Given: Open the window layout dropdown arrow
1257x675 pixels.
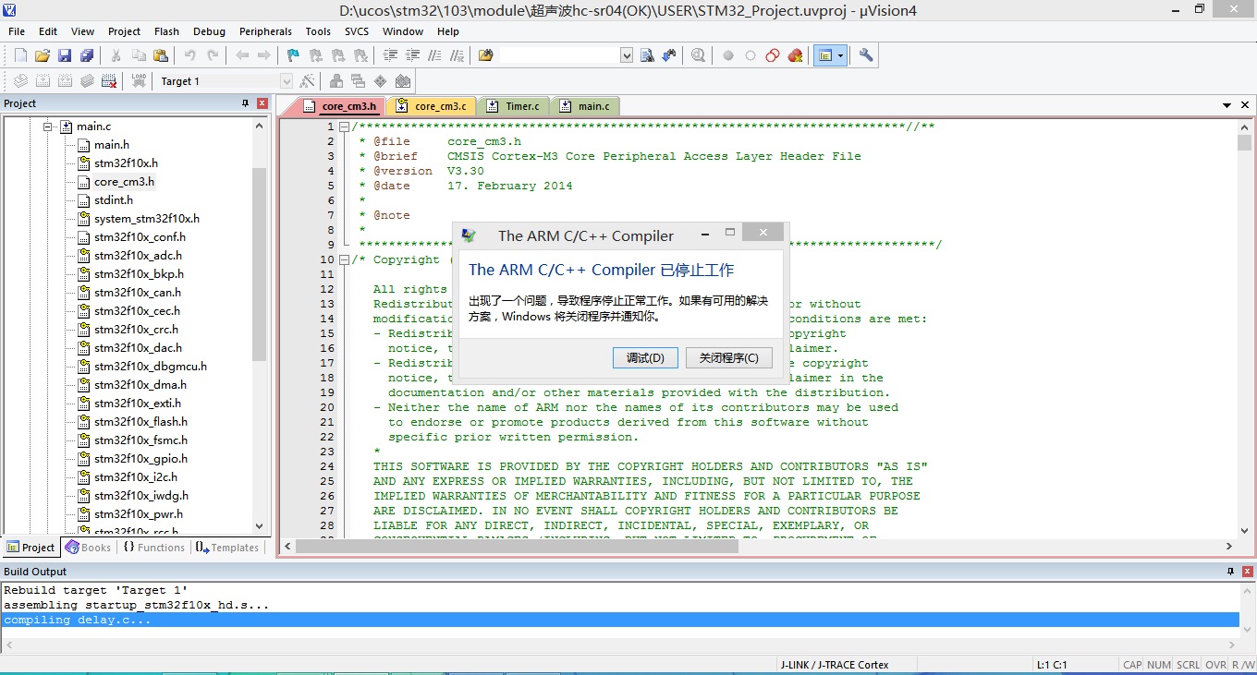Looking at the screenshot, I should 840,55.
